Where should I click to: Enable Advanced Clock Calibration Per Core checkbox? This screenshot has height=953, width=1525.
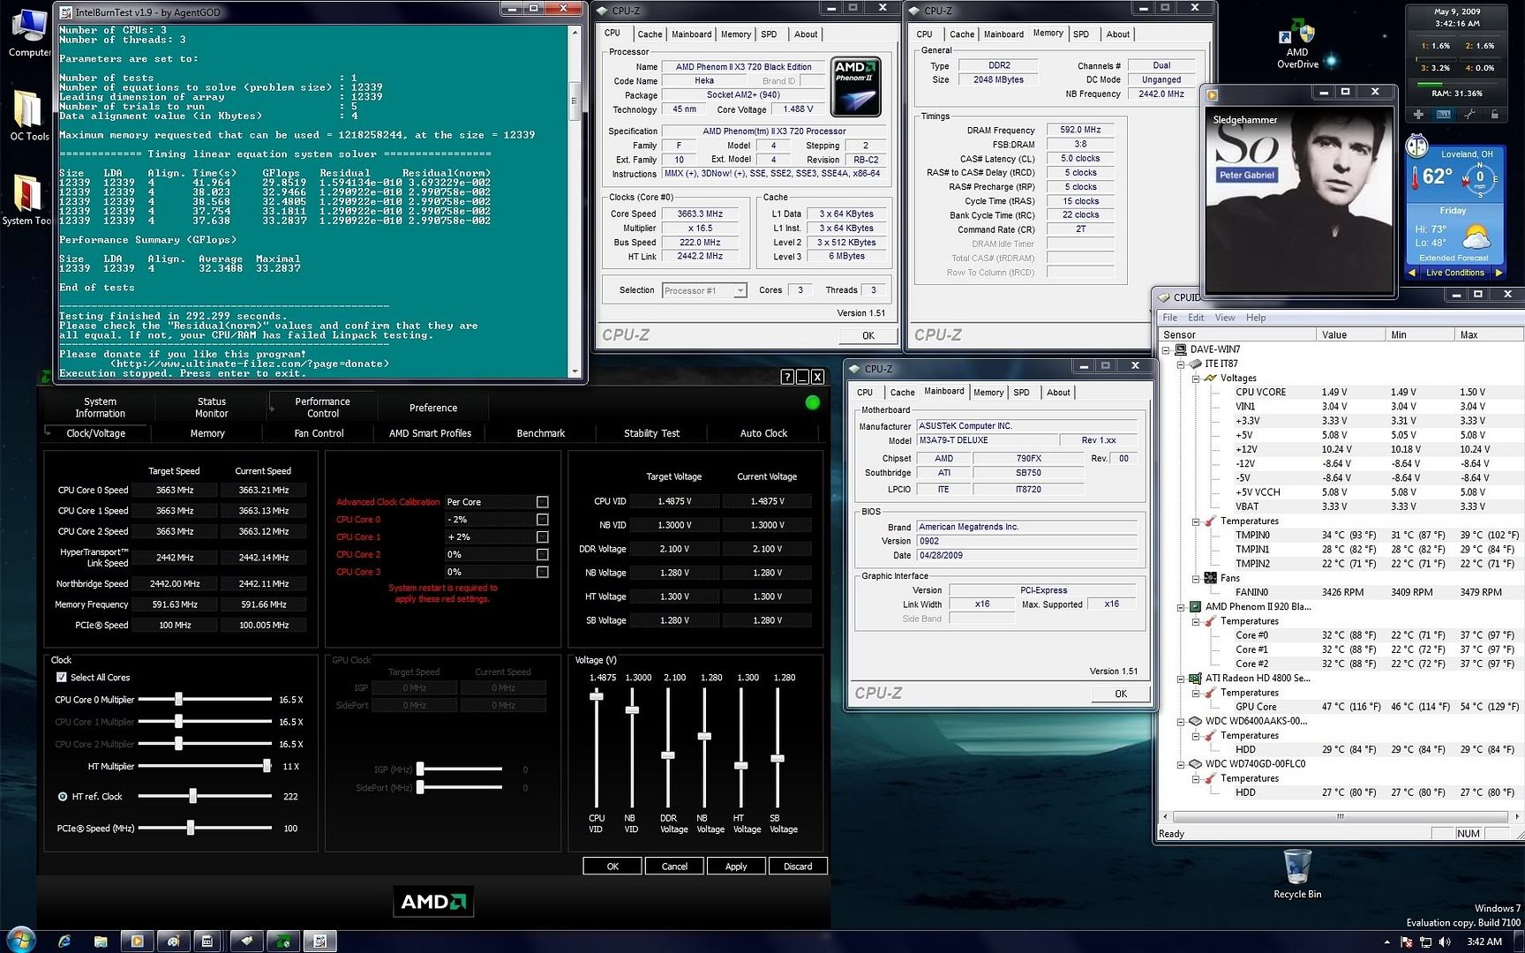tap(542, 502)
